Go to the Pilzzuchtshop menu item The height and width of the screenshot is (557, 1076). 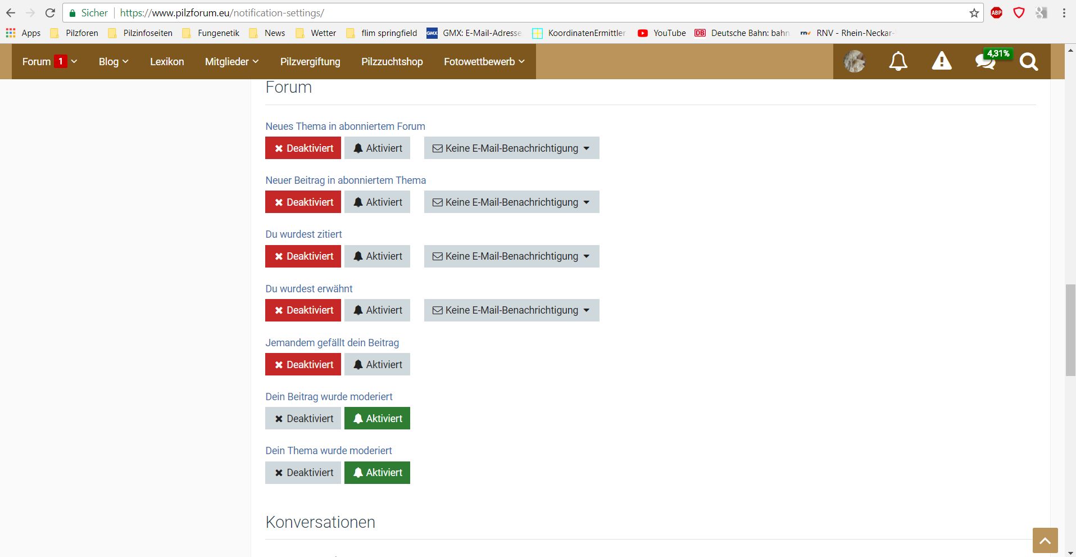point(392,62)
